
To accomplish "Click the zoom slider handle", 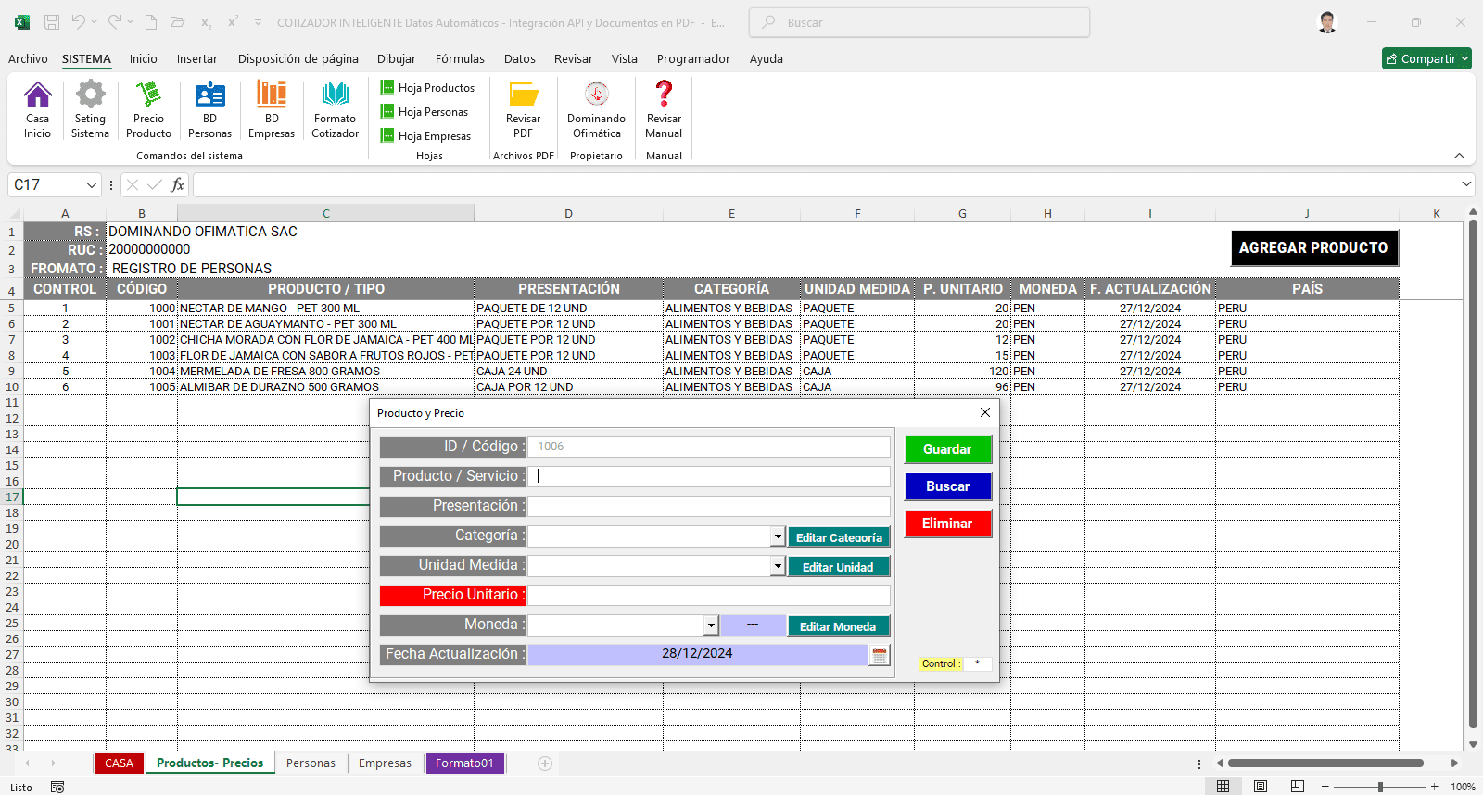I will pyautogui.click(x=1380, y=787).
